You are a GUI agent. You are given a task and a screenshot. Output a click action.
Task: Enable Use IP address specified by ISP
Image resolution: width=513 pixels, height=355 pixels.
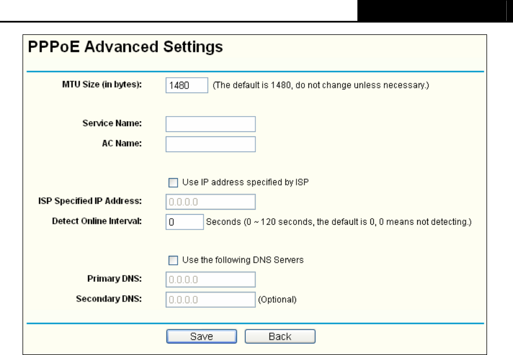click(x=173, y=183)
